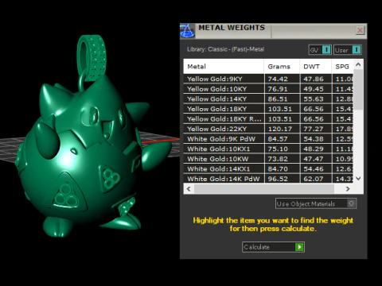Select the White Gold:9K PdW row
This screenshot has width=382, height=286.
[x=268, y=139]
